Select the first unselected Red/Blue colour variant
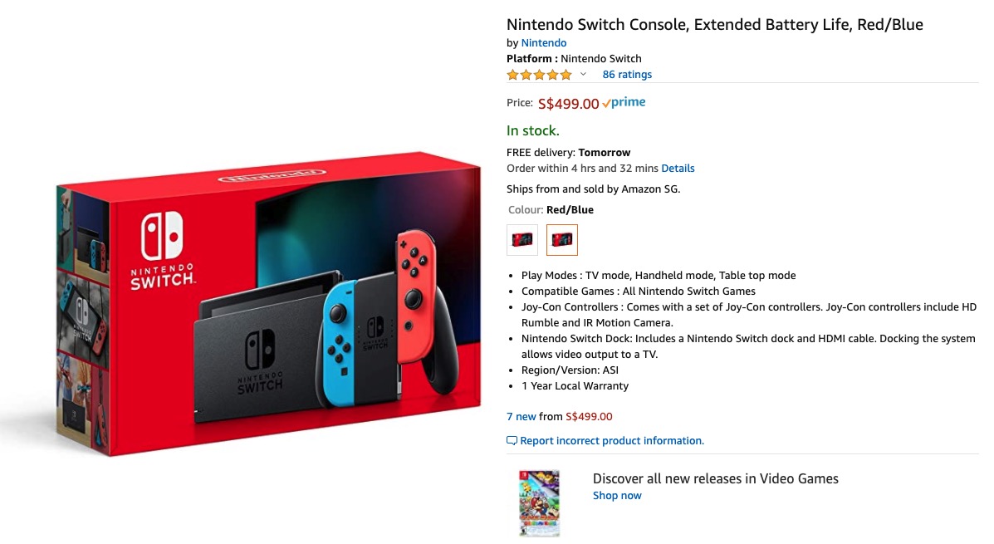 tap(521, 239)
